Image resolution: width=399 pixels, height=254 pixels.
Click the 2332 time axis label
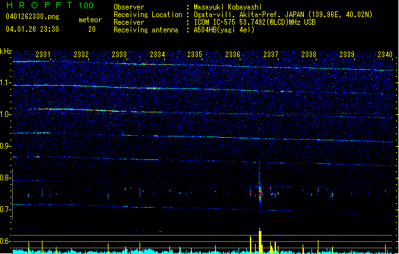tap(81, 55)
